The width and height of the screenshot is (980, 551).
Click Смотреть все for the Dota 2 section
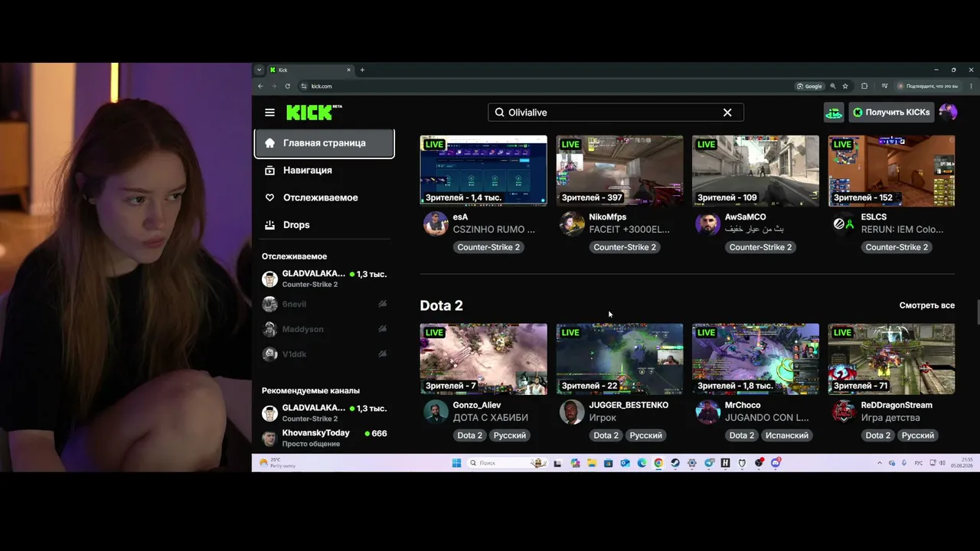926,305
